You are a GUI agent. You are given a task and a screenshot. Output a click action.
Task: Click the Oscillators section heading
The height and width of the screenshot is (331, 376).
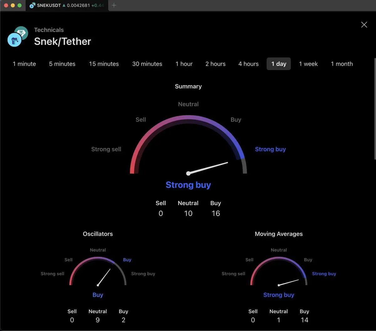(98, 234)
